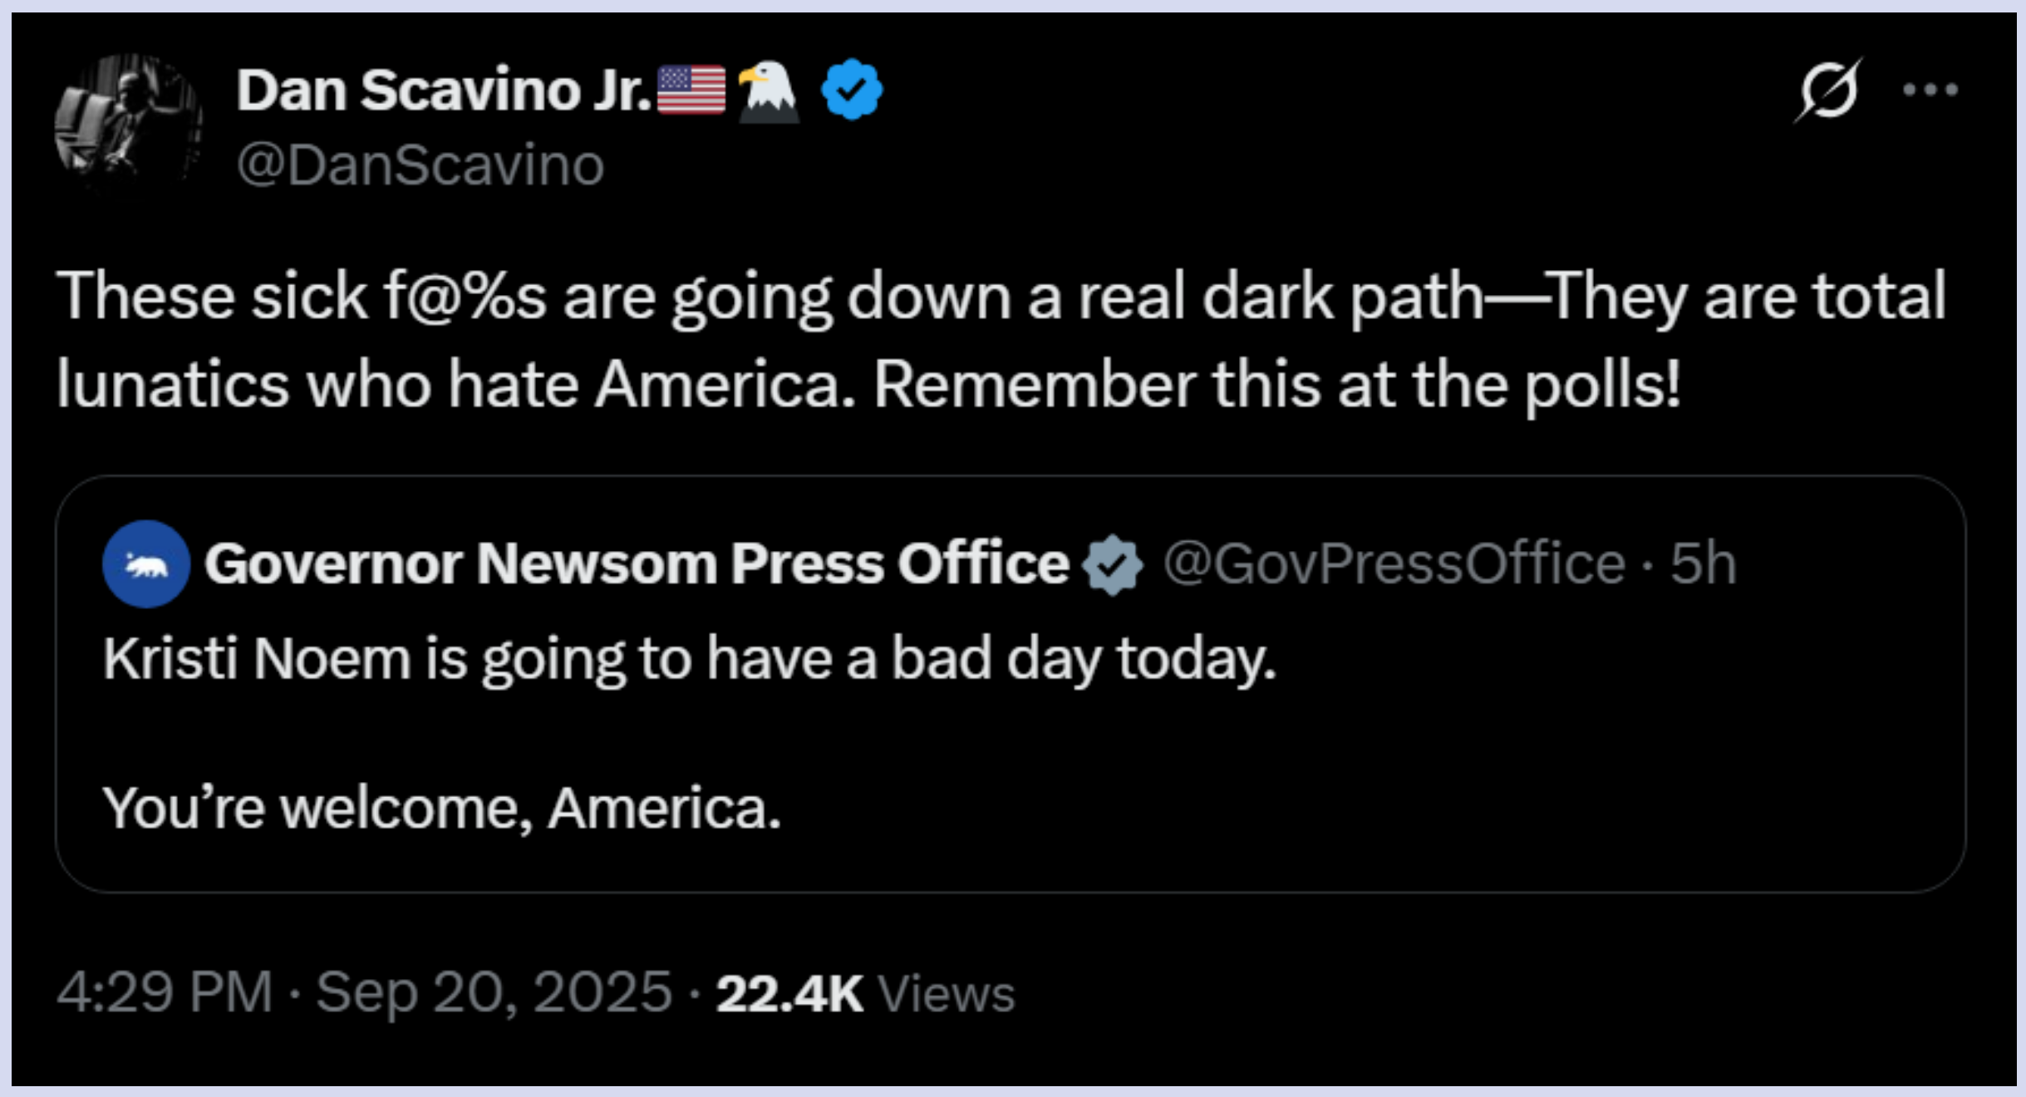Click the blue verified checkmark badge
This screenshot has height=1097, width=2026.
(852, 90)
